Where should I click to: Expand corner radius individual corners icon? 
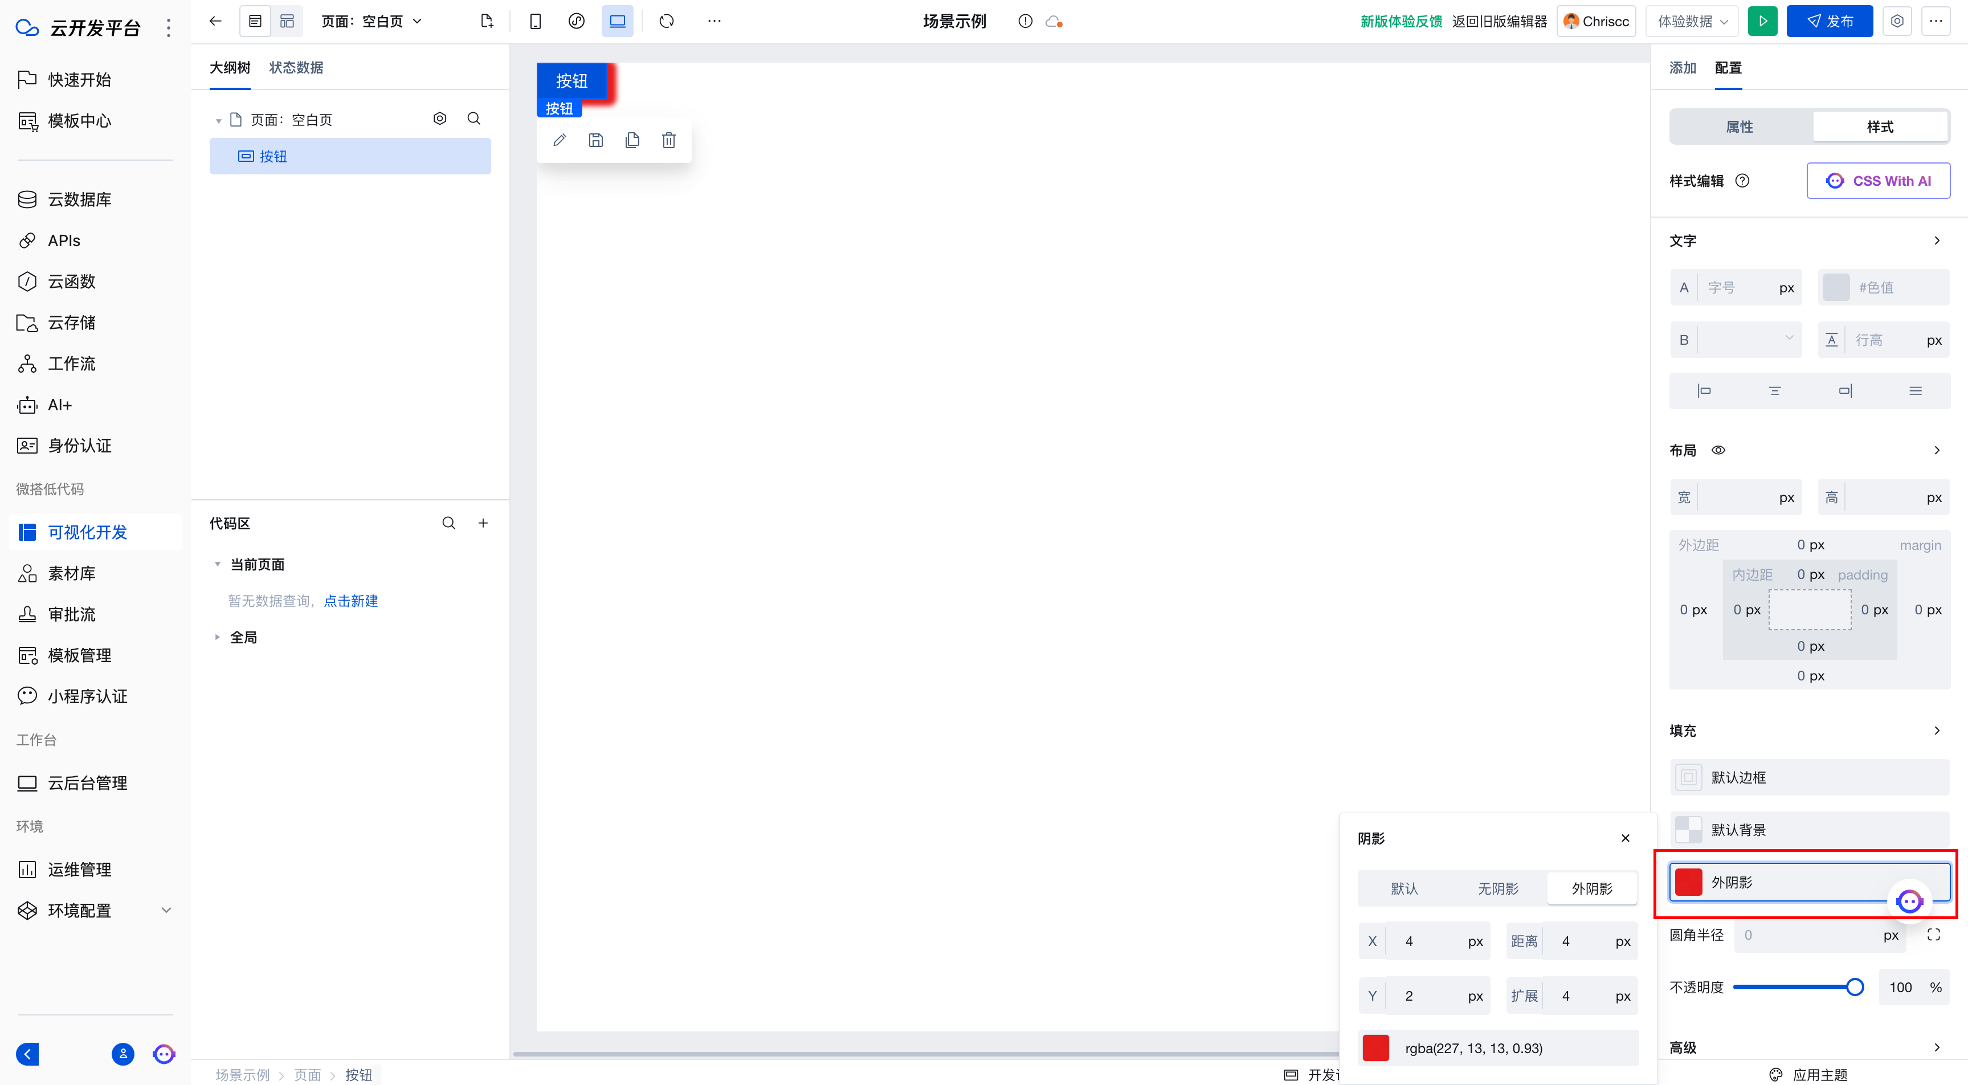pyautogui.click(x=1934, y=935)
